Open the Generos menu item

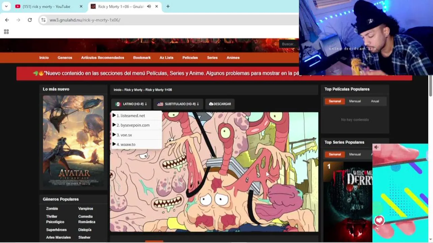65,58
